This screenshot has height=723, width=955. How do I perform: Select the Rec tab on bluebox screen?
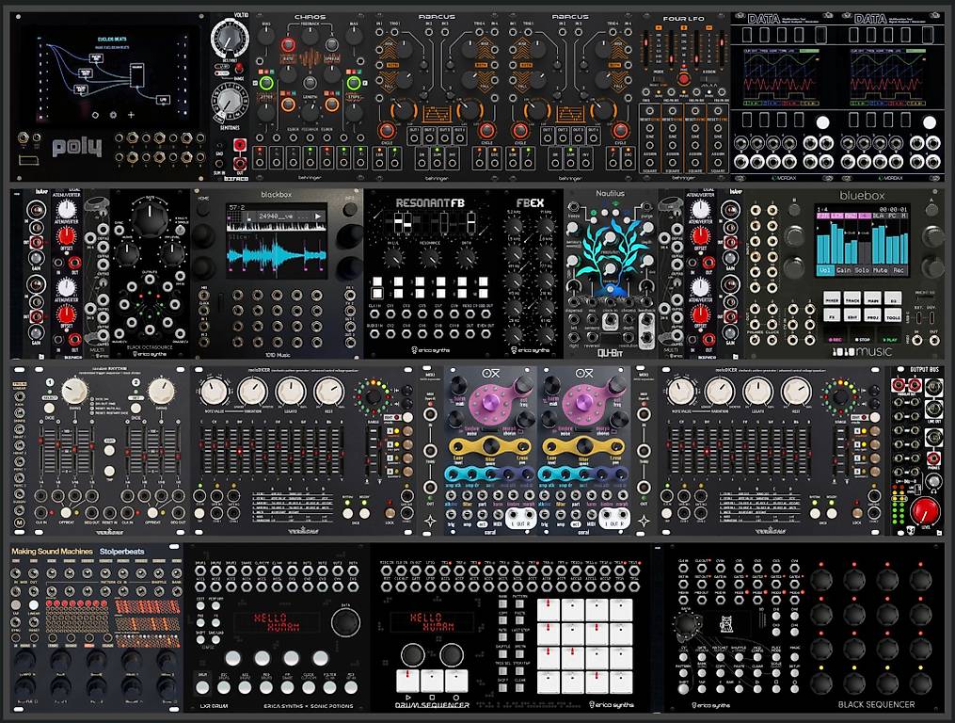(x=899, y=269)
